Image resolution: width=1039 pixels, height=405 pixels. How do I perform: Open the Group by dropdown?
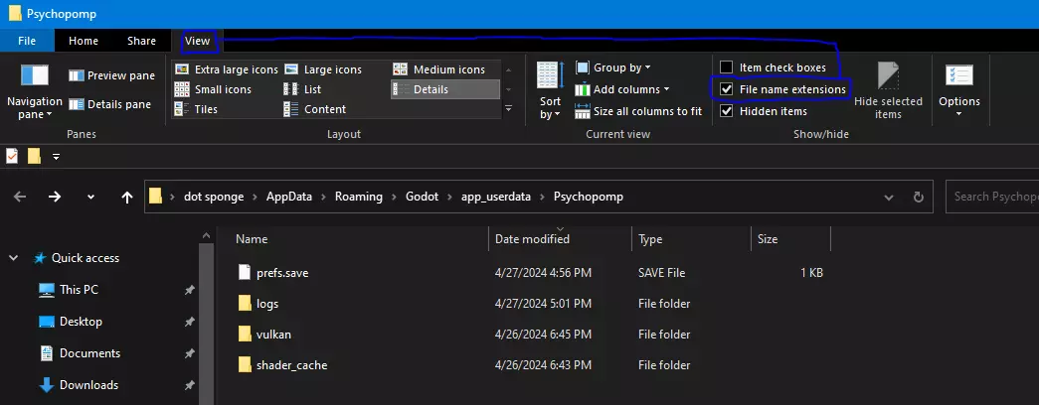612,67
